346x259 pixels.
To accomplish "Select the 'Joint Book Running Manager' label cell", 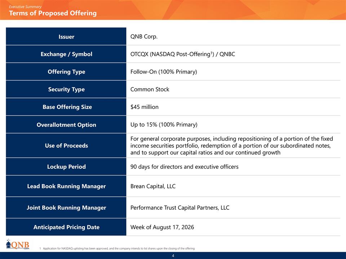I will click(66, 208).
